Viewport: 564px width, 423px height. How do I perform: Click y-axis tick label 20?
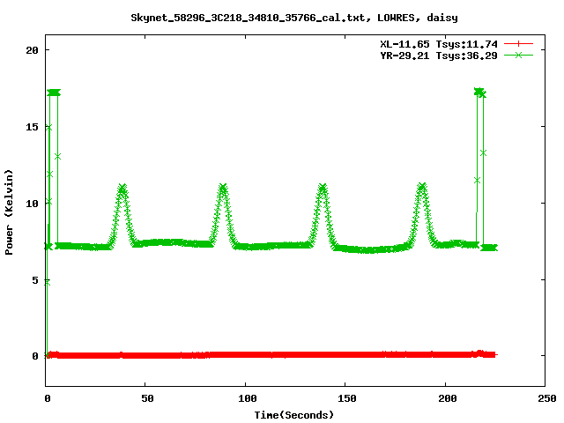[x=32, y=50]
